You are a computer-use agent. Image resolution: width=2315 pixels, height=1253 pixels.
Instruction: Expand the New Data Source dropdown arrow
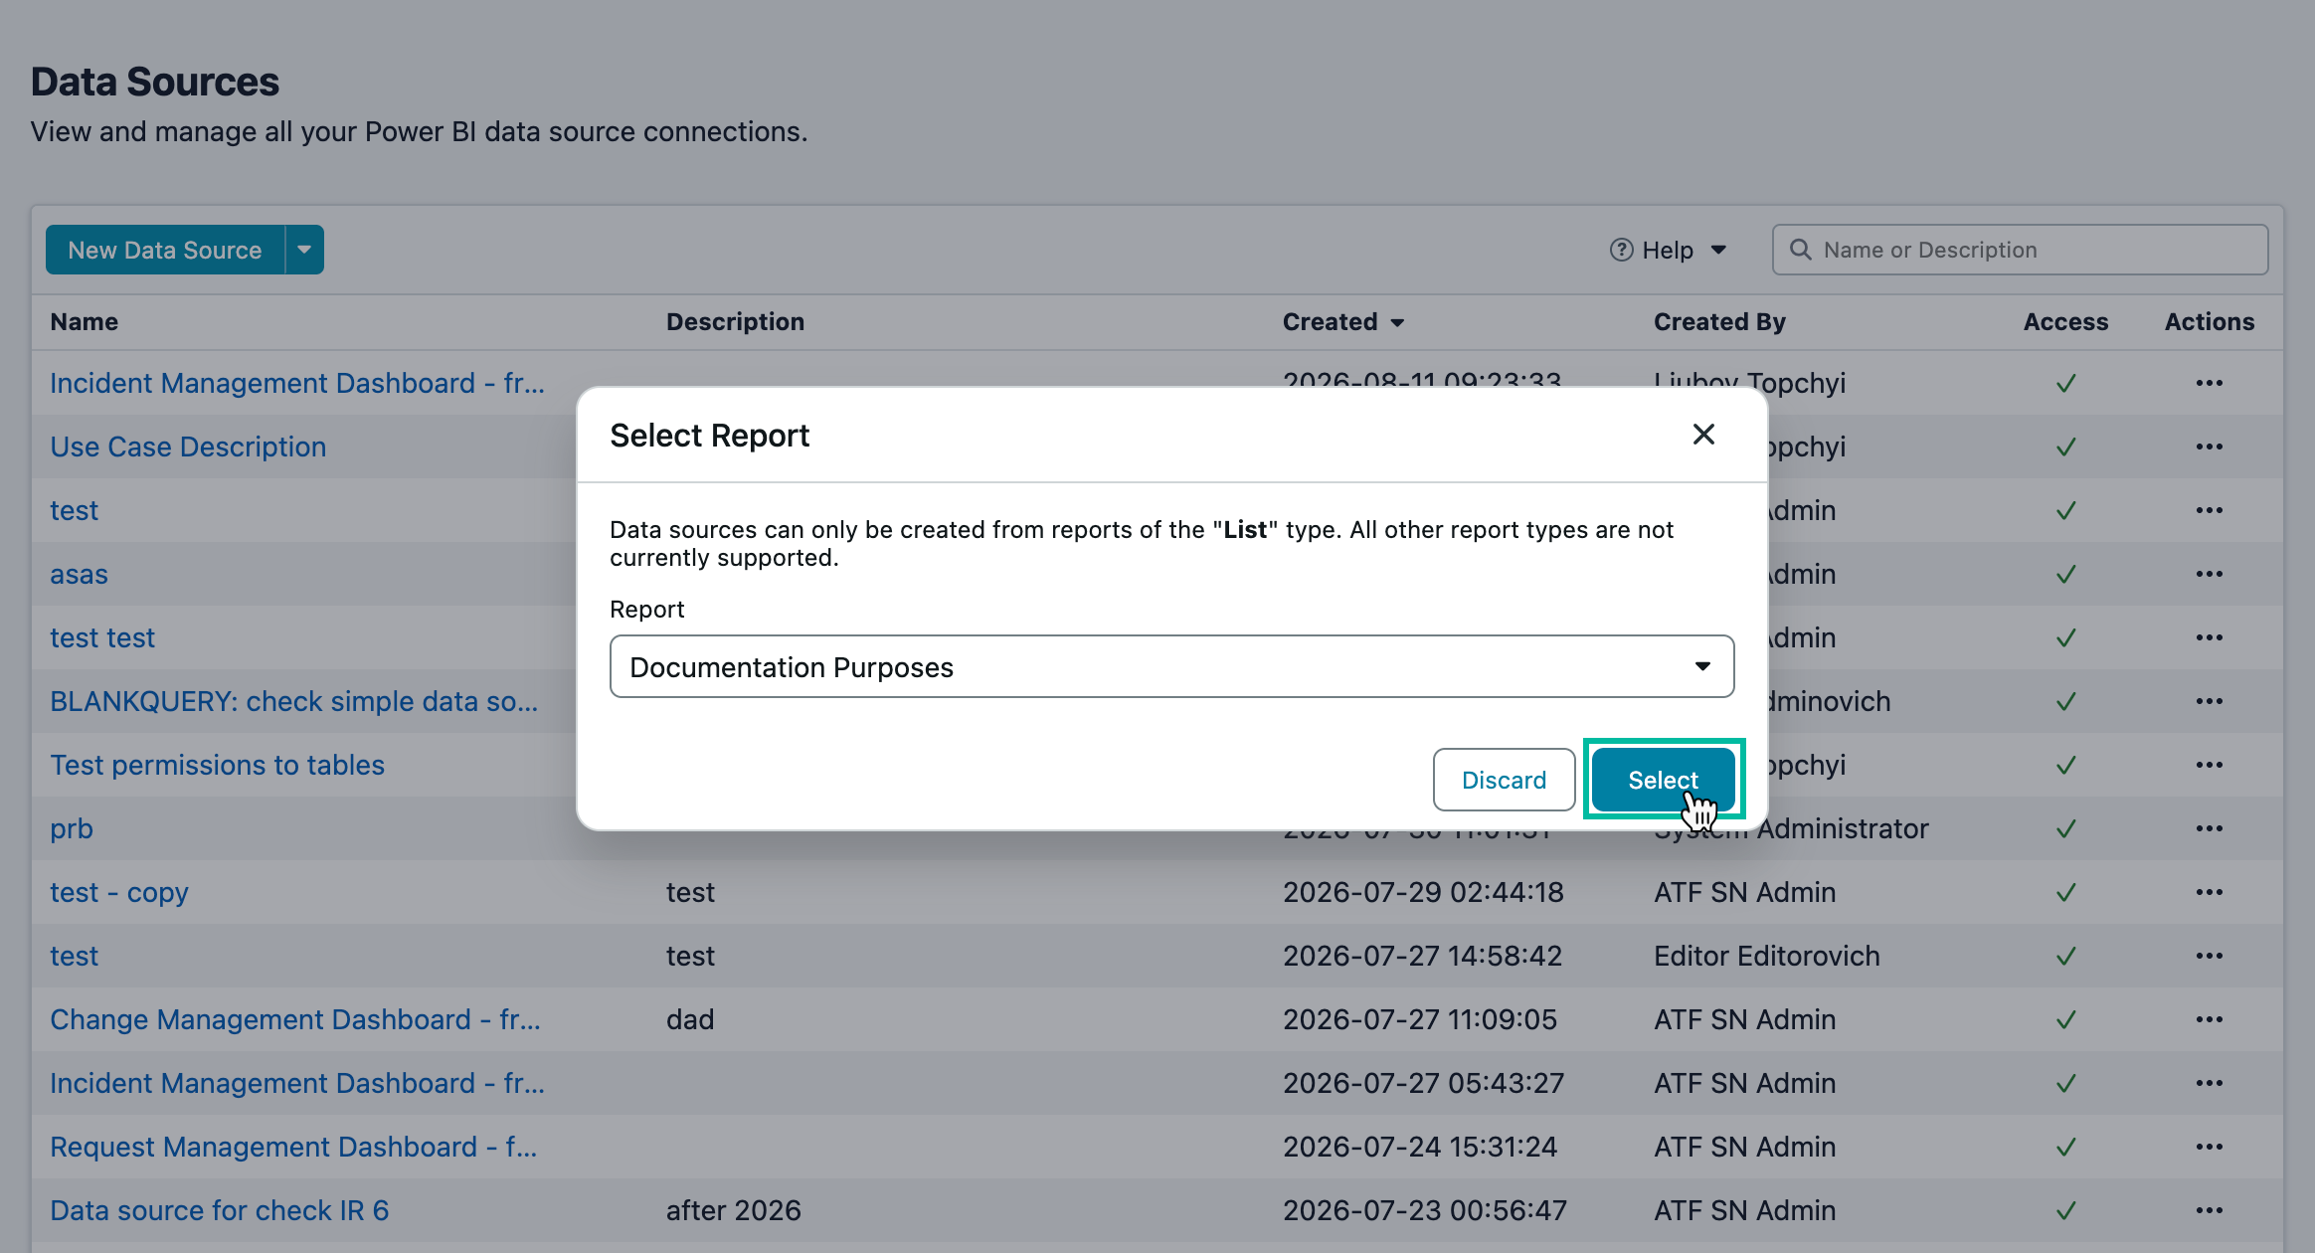click(x=304, y=250)
